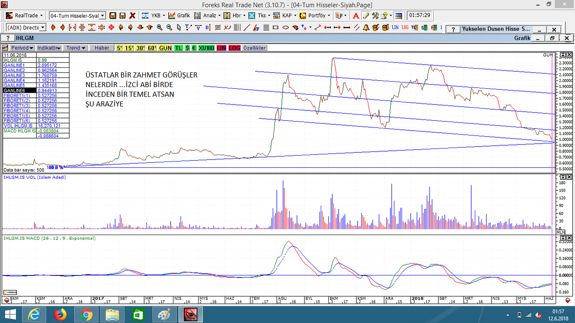The height and width of the screenshot is (323, 575).
Task: Select the zoom in magnifier tool
Action: [159, 27]
